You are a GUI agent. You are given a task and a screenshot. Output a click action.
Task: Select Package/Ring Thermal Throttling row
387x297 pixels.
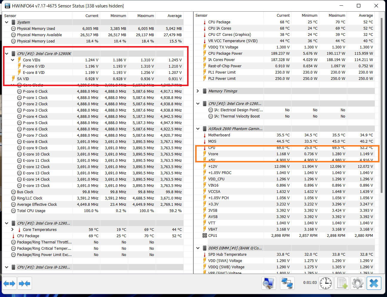pyautogui.click(x=93, y=242)
